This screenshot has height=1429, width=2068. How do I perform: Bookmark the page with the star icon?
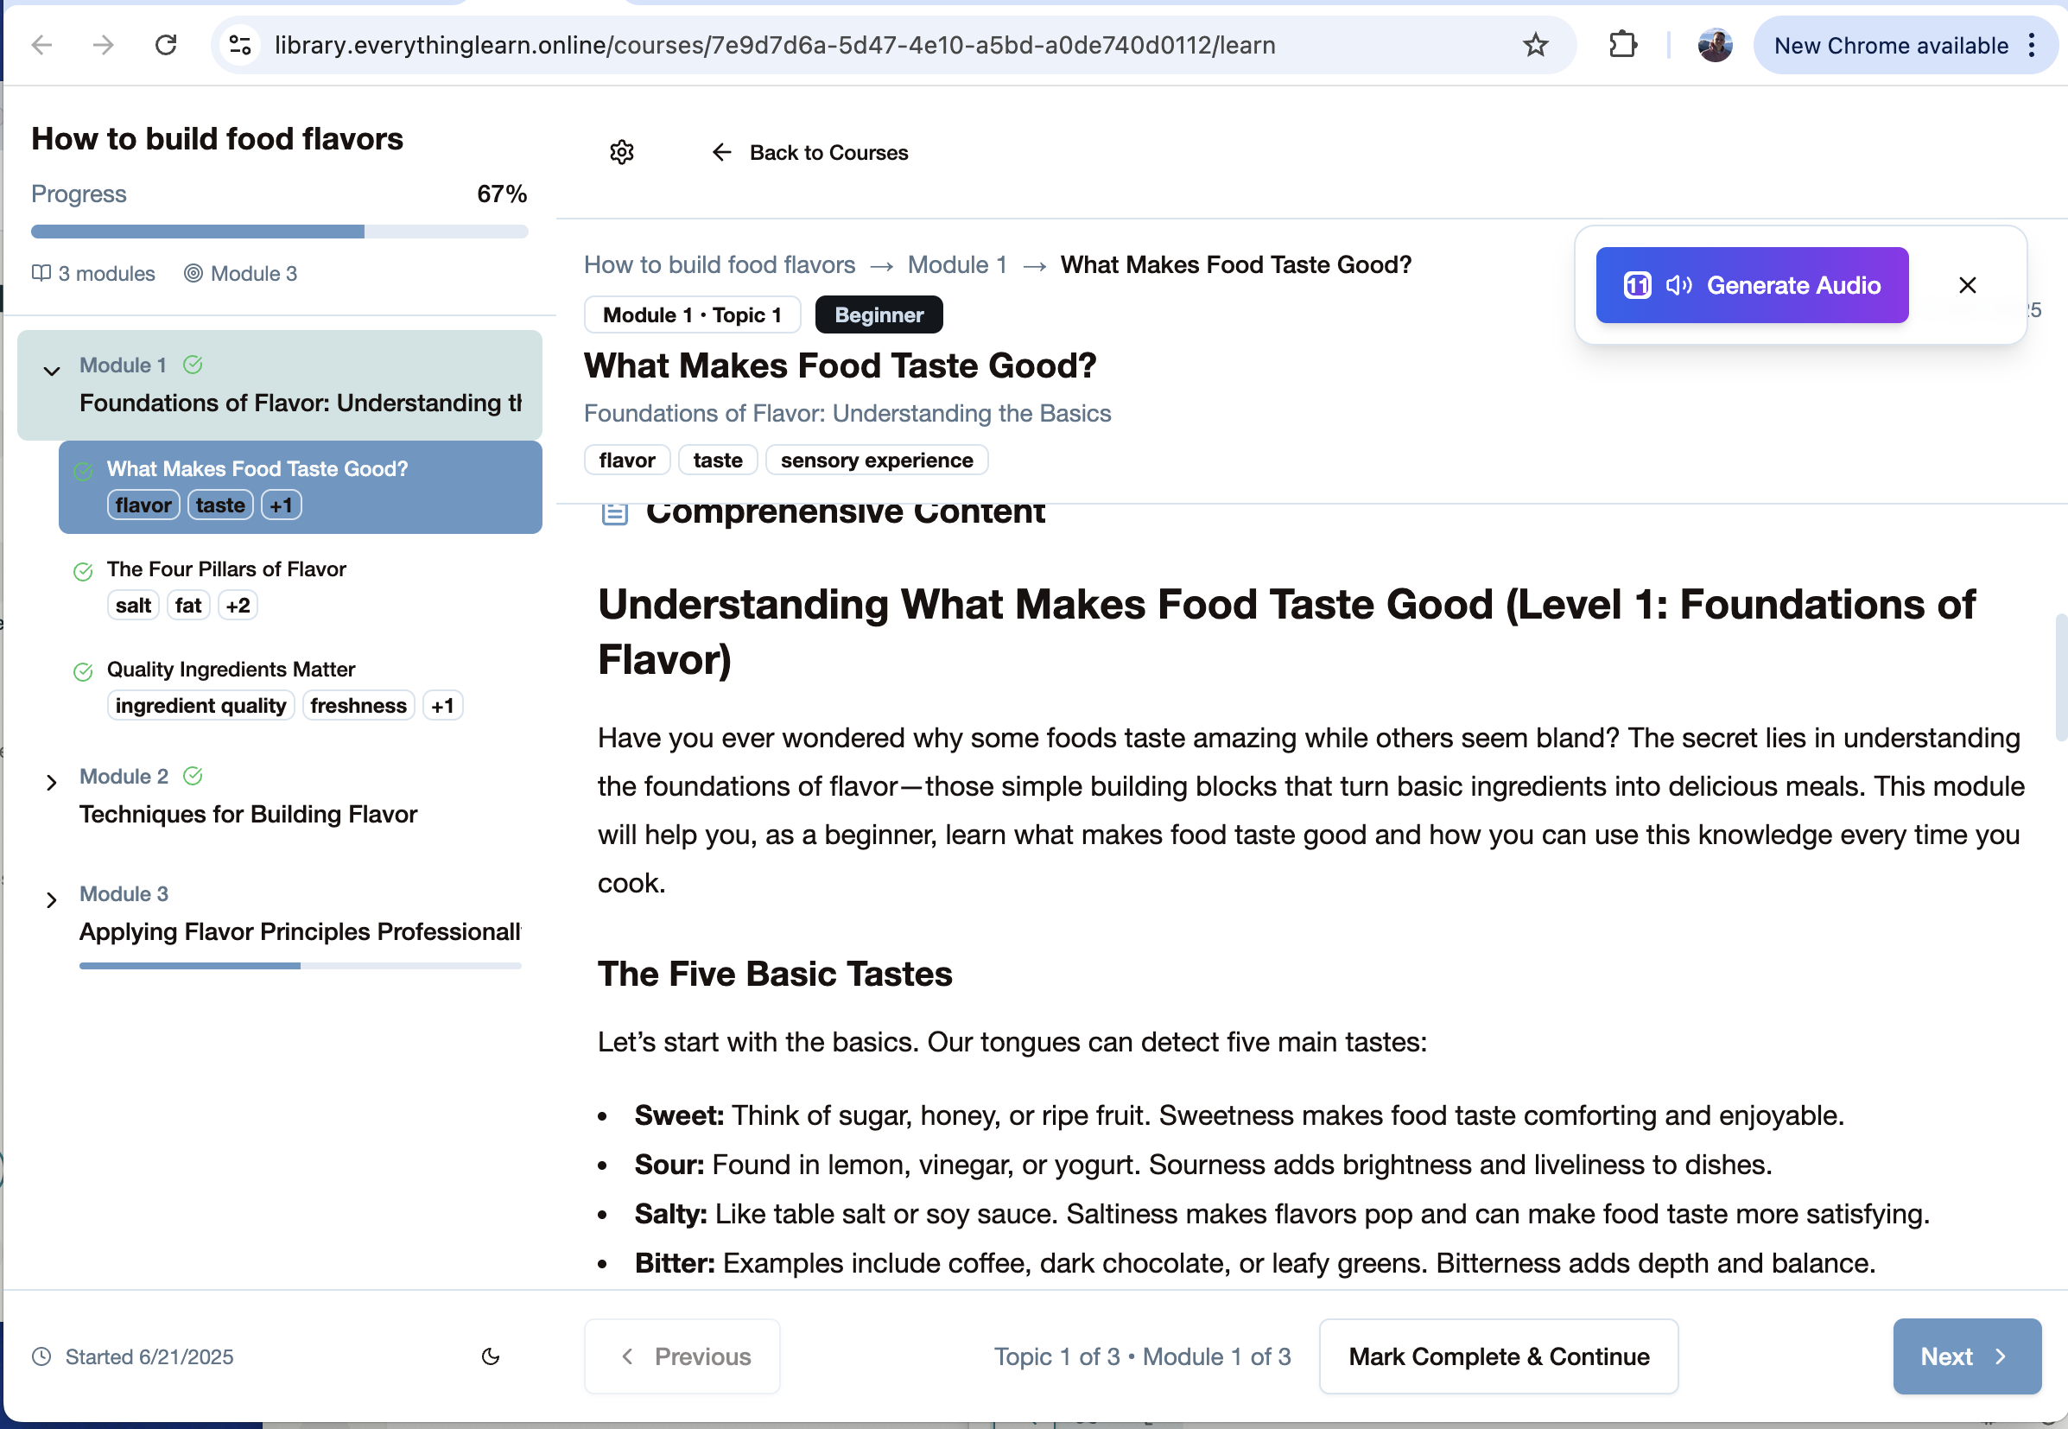1535,45
